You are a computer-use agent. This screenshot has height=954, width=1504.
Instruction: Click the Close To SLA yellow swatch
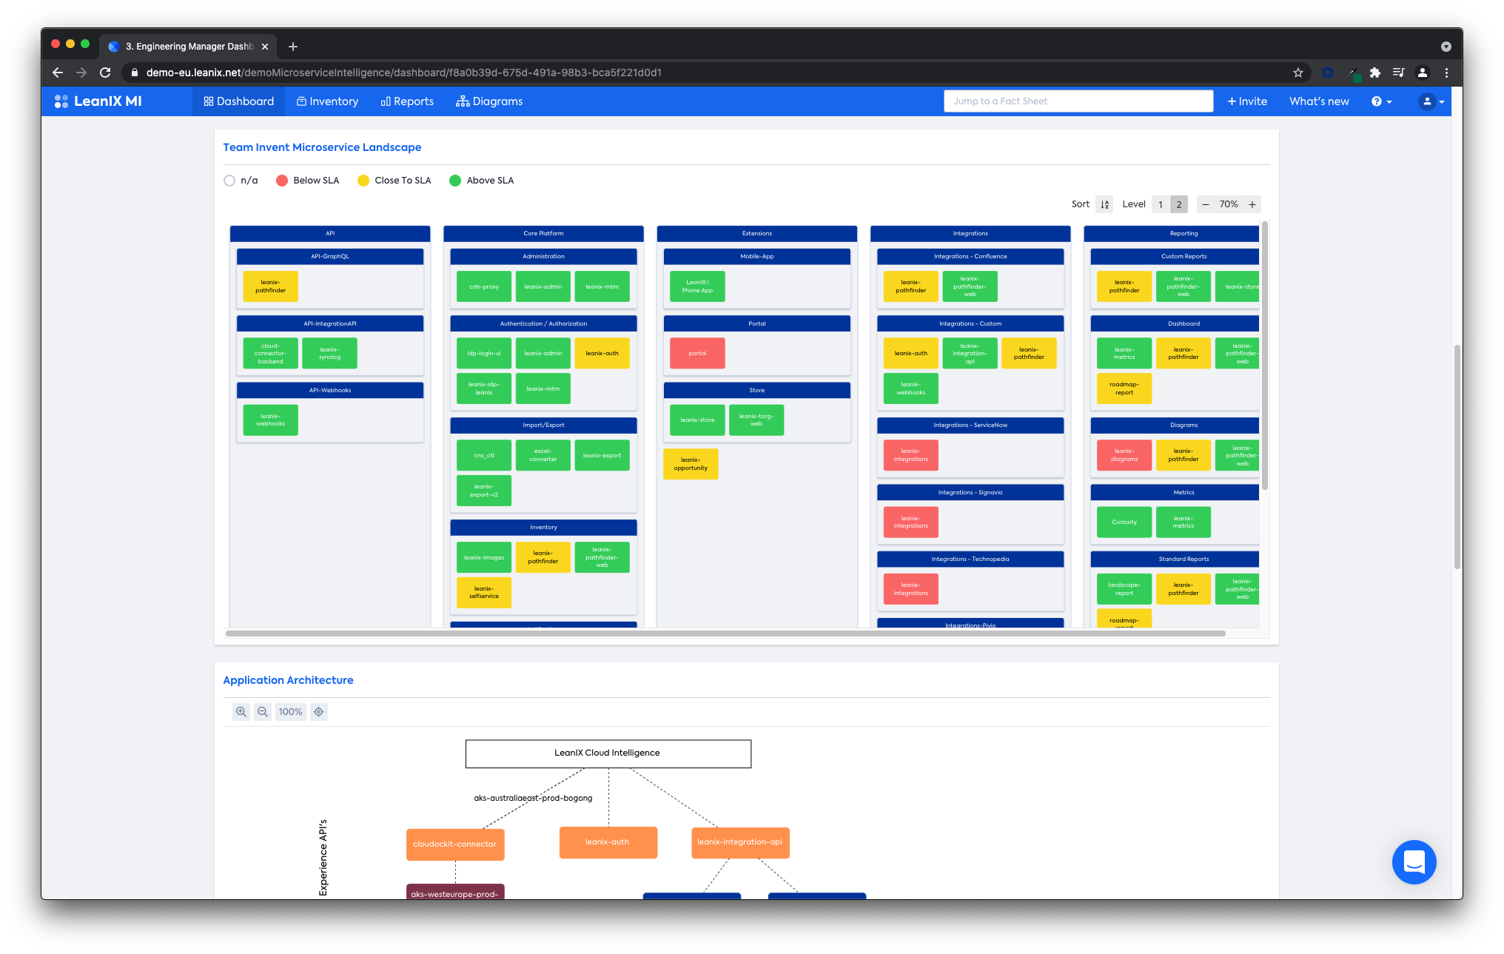(x=363, y=181)
